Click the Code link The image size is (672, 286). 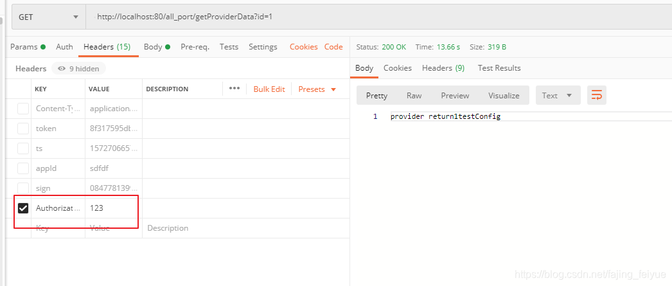click(x=333, y=47)
